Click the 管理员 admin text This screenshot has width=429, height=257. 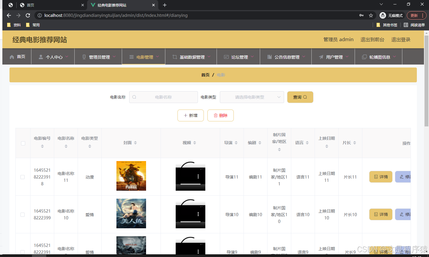338,39
